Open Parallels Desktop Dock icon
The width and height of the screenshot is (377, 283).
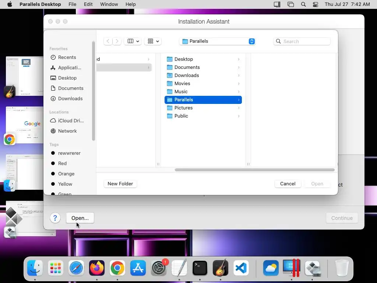[x=292, y=268]
